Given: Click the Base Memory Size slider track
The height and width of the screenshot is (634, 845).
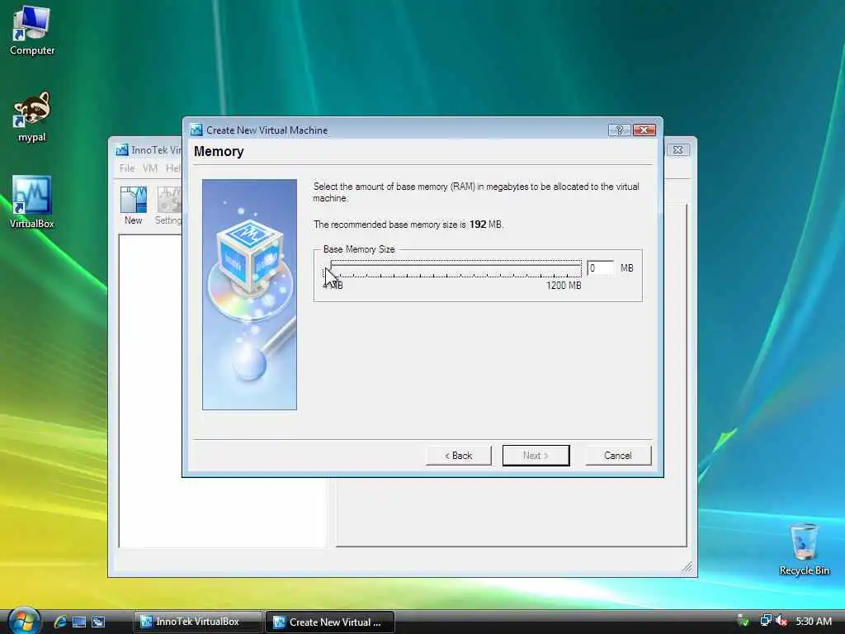Looking at the screenshot, I should [x=453, y=268].
